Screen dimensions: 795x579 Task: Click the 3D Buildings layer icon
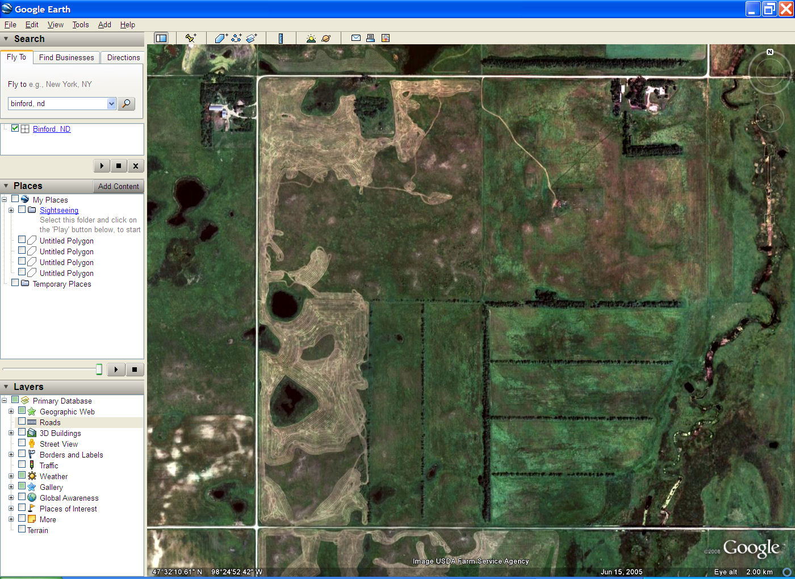point(32,433)
